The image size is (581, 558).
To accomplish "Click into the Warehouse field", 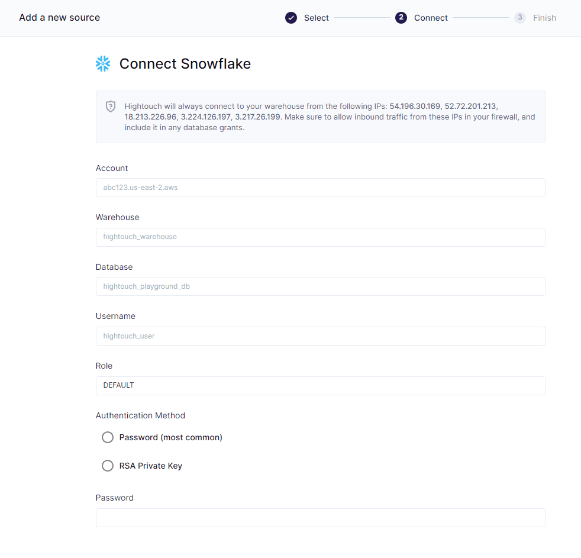I will point(320,237).
